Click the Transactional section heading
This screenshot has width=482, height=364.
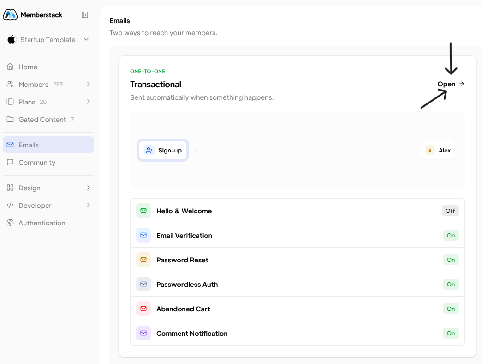(155, 85)
